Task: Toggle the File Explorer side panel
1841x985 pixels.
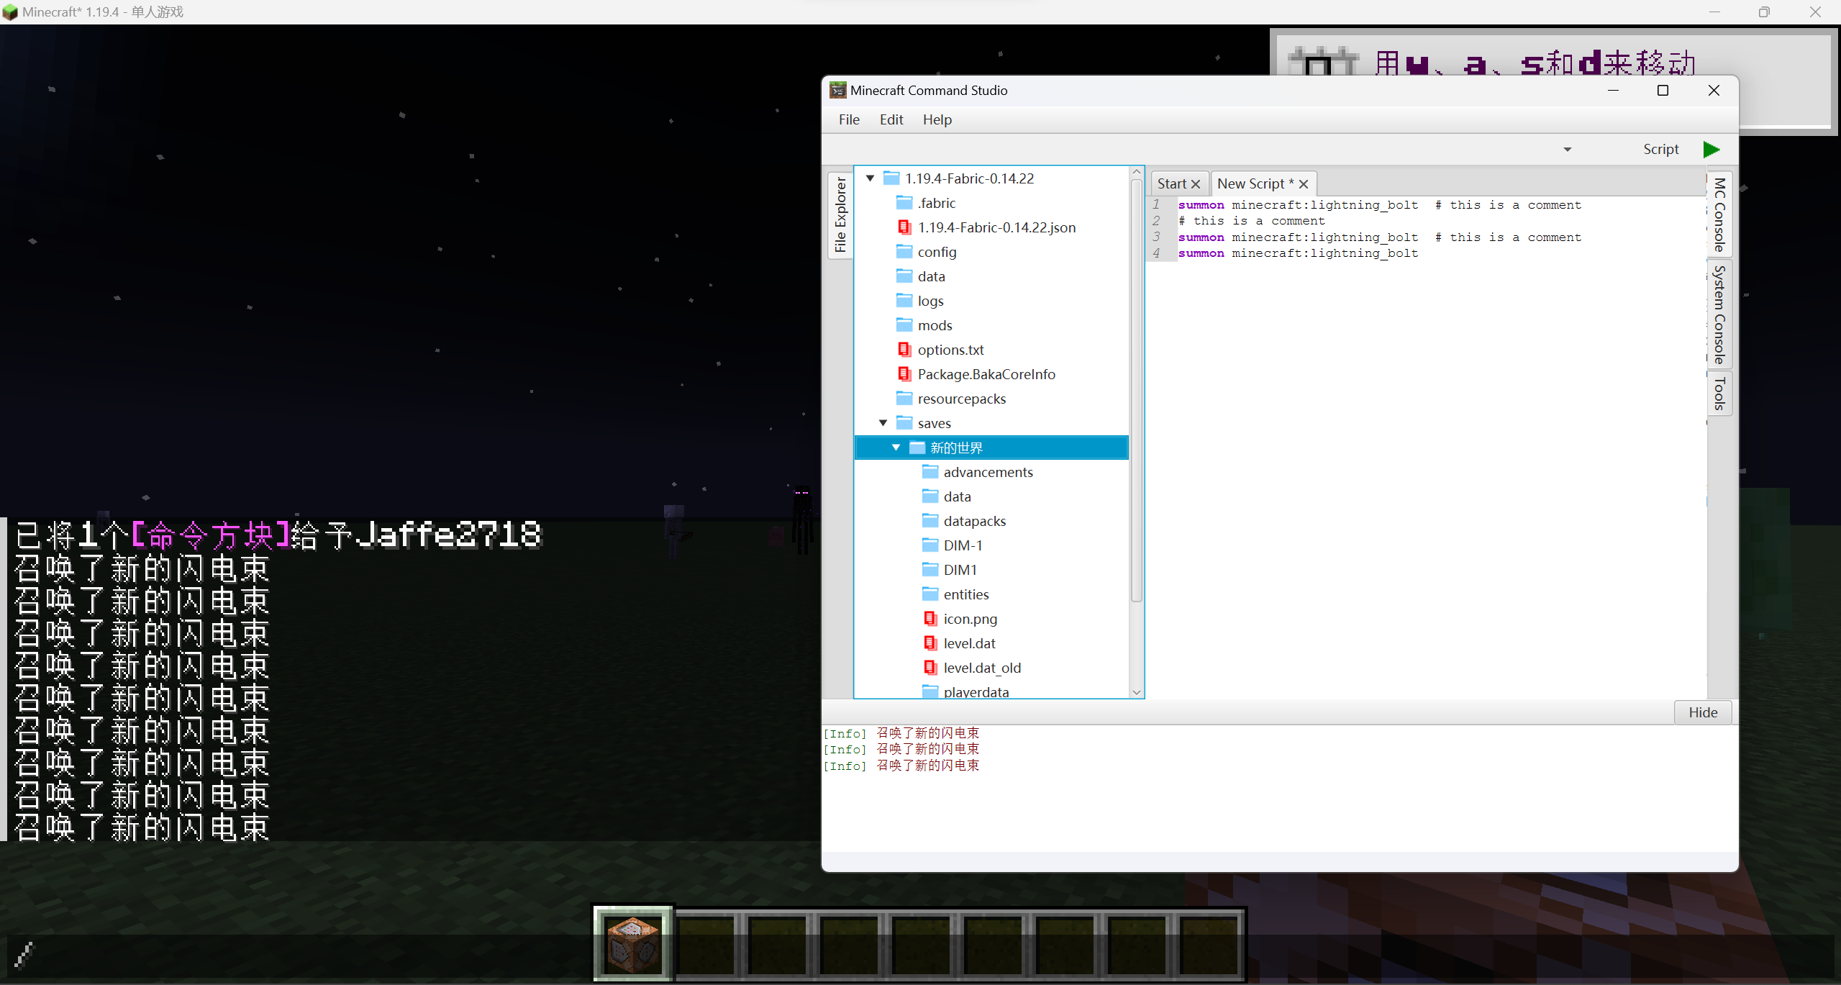Action: (840, 214)
